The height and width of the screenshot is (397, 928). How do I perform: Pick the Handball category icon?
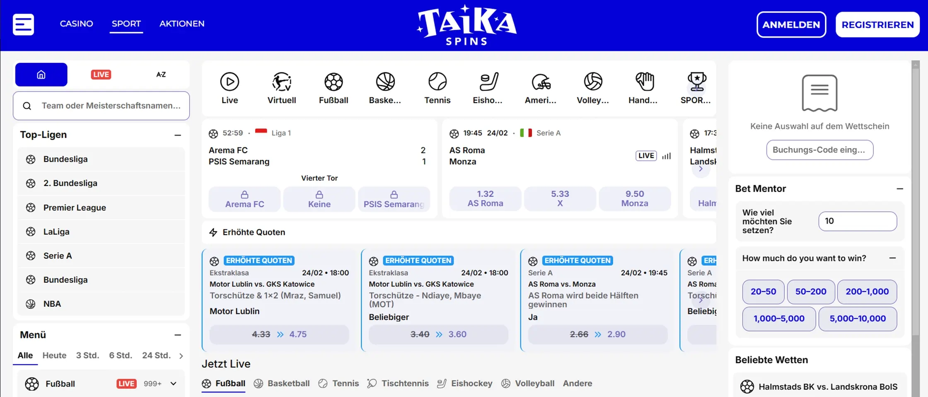(644, 82)
